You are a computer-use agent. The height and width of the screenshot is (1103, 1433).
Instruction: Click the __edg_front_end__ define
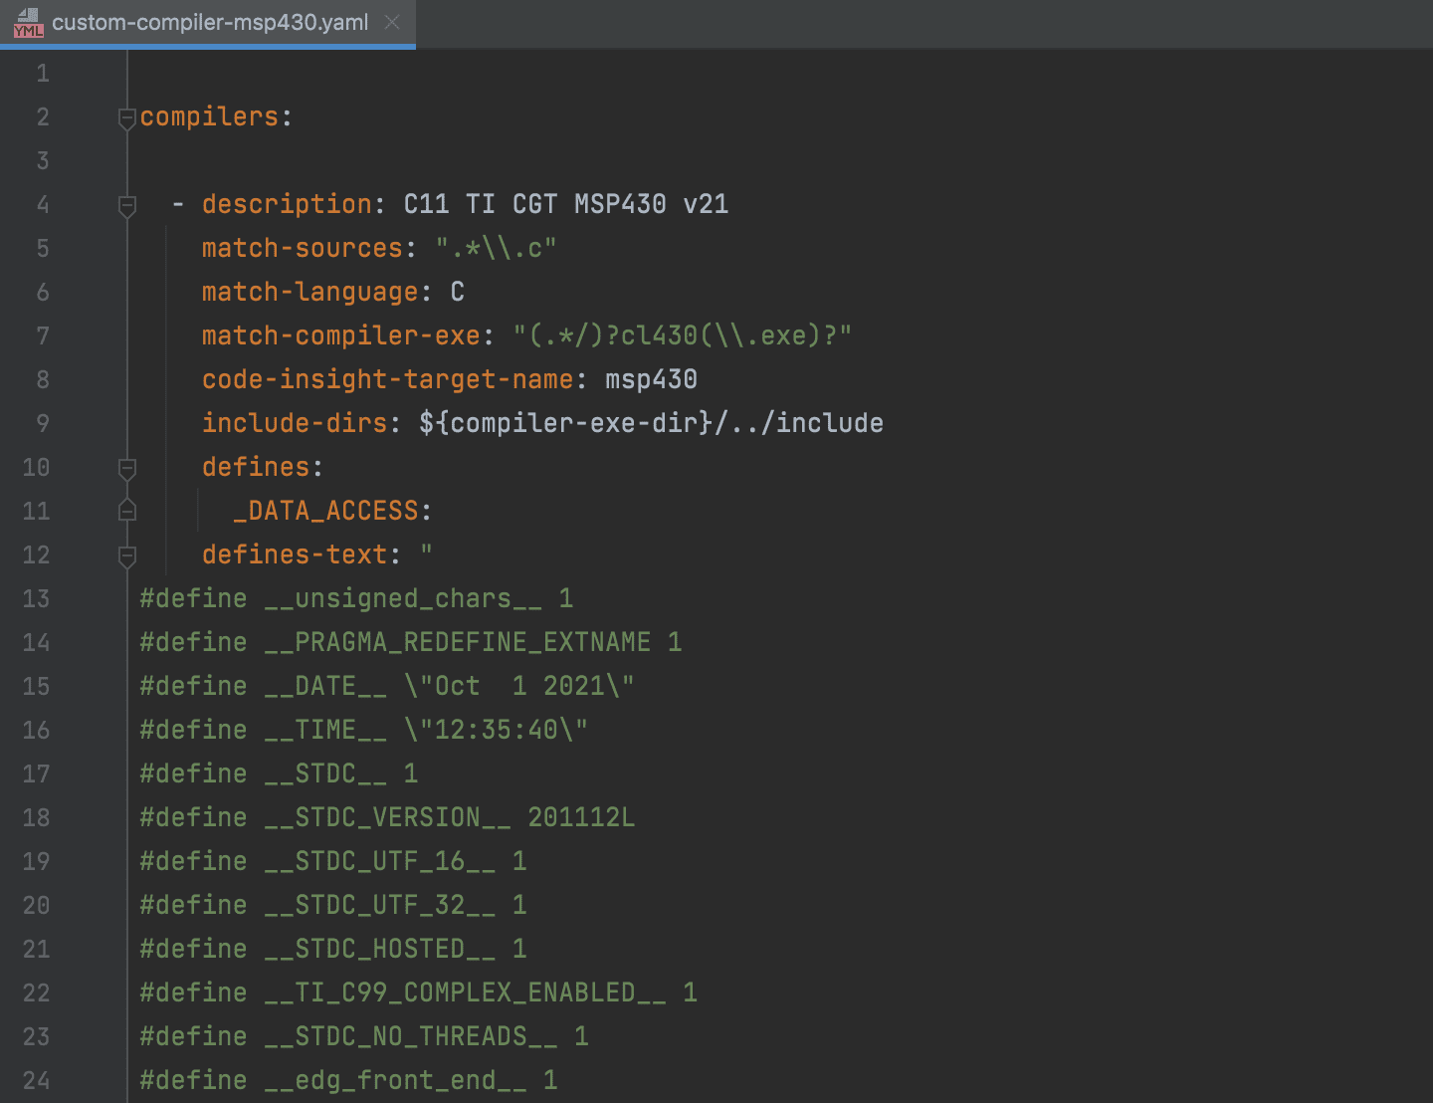348,1080
